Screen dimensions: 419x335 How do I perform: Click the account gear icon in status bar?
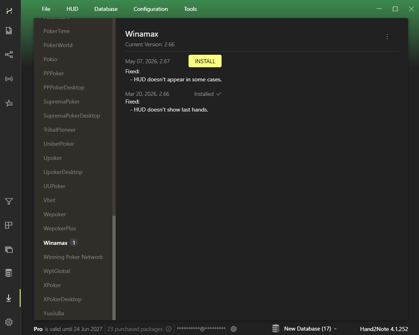coord(234,329)
